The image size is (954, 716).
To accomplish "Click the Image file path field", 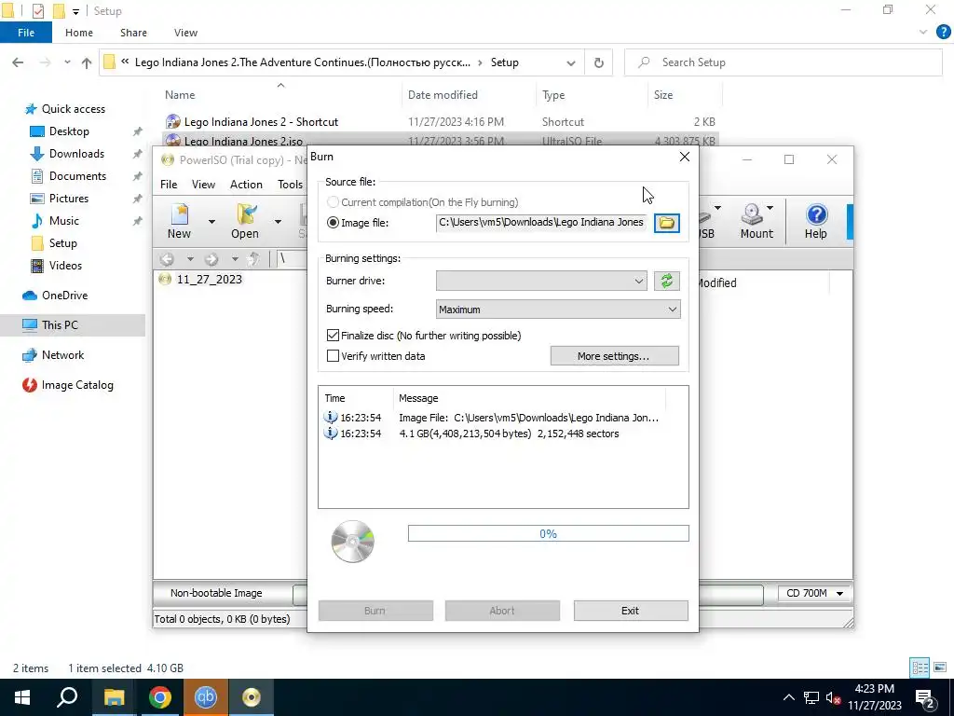I will point(541,223).
